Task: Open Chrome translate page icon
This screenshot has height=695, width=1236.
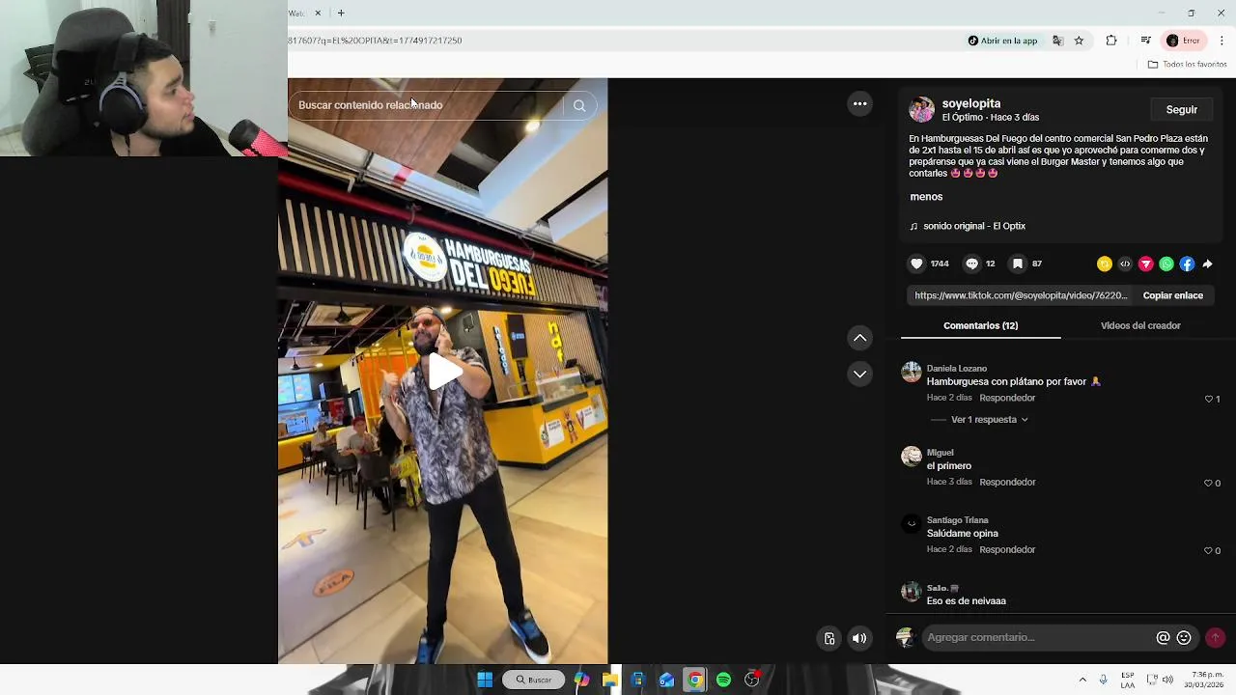Action: (1058, 41)
